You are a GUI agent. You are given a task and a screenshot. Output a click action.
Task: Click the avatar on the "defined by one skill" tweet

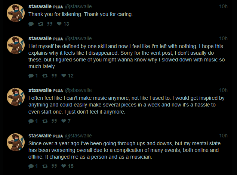click(x=16, y=45)
